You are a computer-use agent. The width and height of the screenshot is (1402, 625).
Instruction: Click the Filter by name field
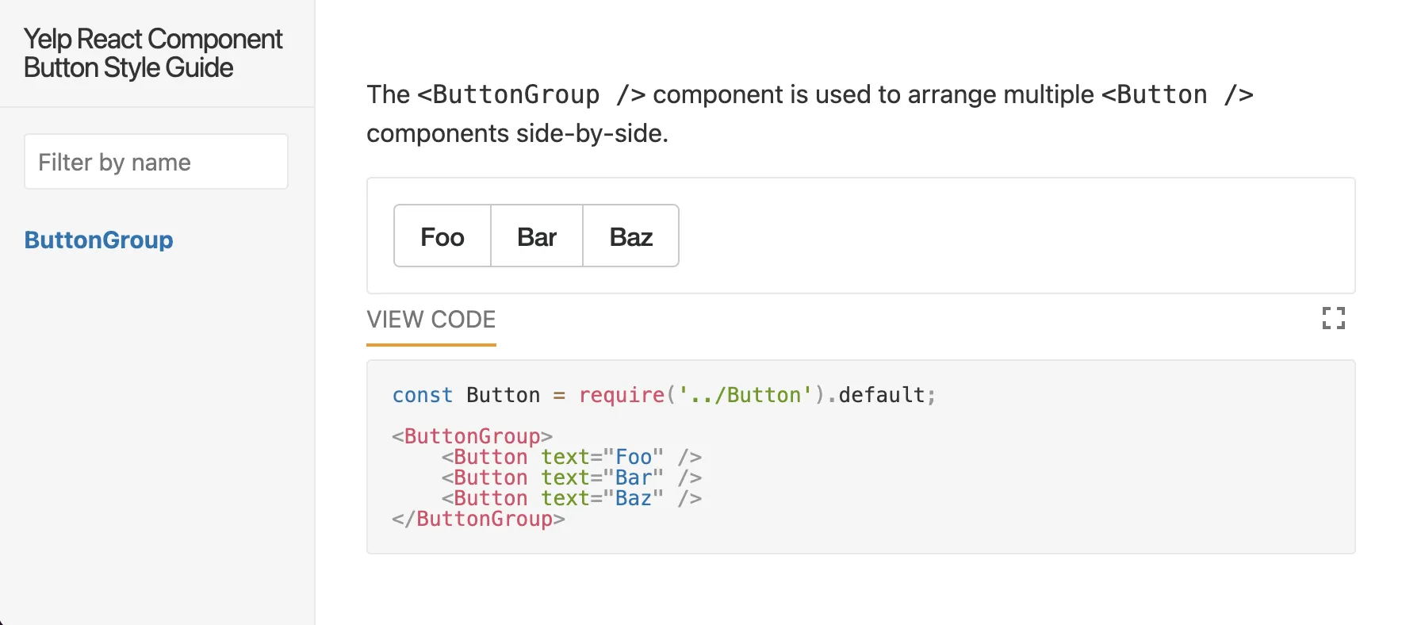155,161
